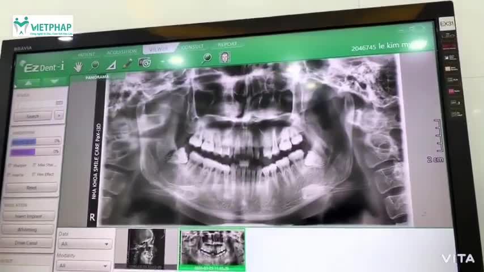Viewport: 484px width, 272px height.
Task: Open the CONSULT tab
Action: (x=192, y=46)
